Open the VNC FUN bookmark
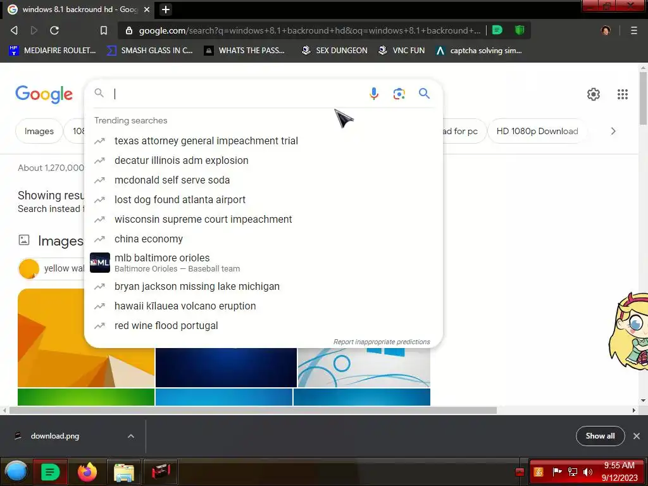The width and height of the screenshot is (648, 486). 401,51
